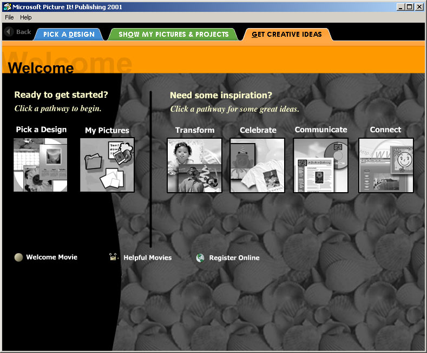
Task: Click the Register Online link
Action: tap(234, 257)
